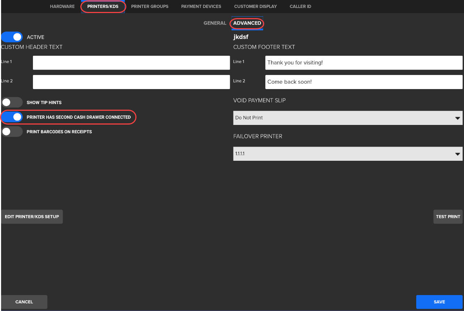Open the HARDWARE tab

(62, 6)
